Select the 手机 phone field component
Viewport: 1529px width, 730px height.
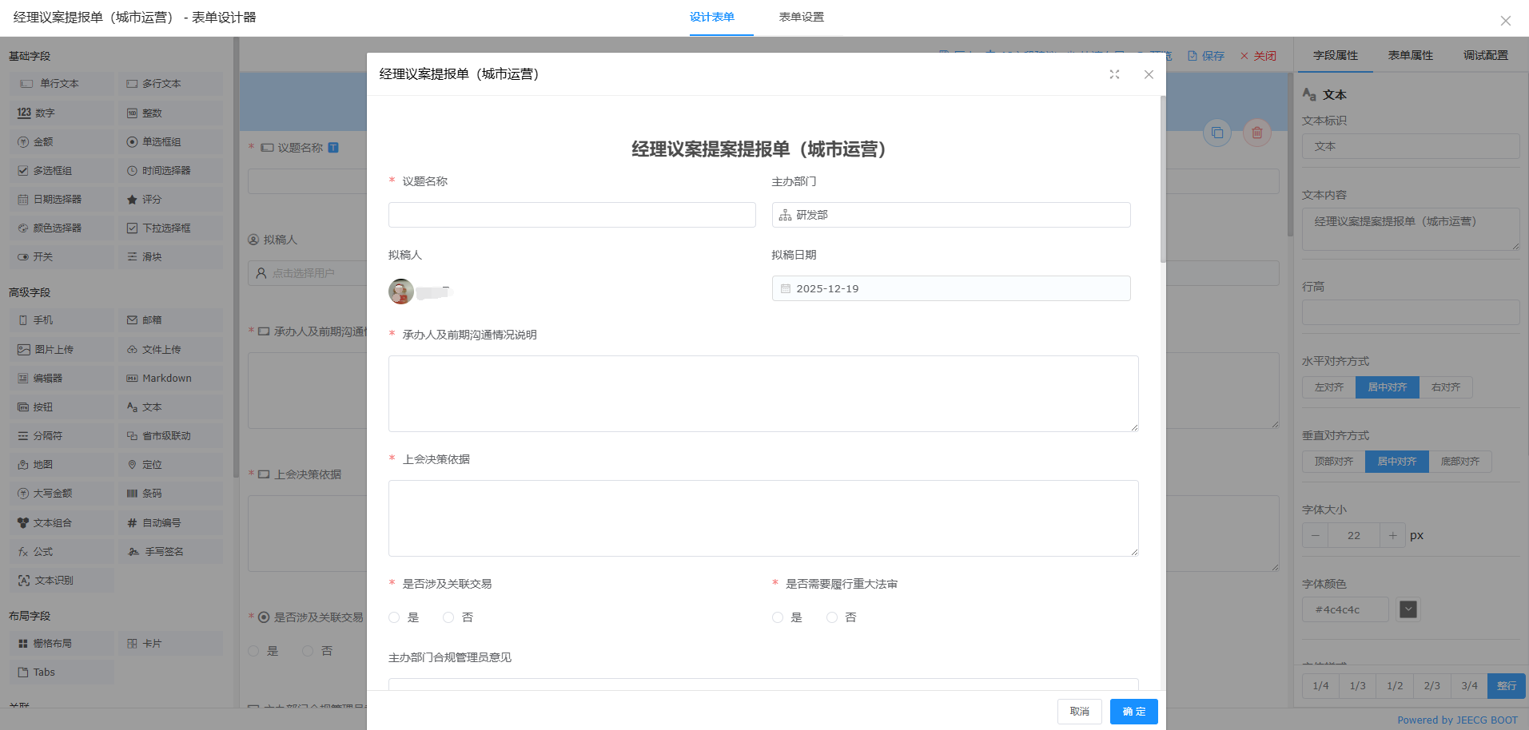click(62, 320)
